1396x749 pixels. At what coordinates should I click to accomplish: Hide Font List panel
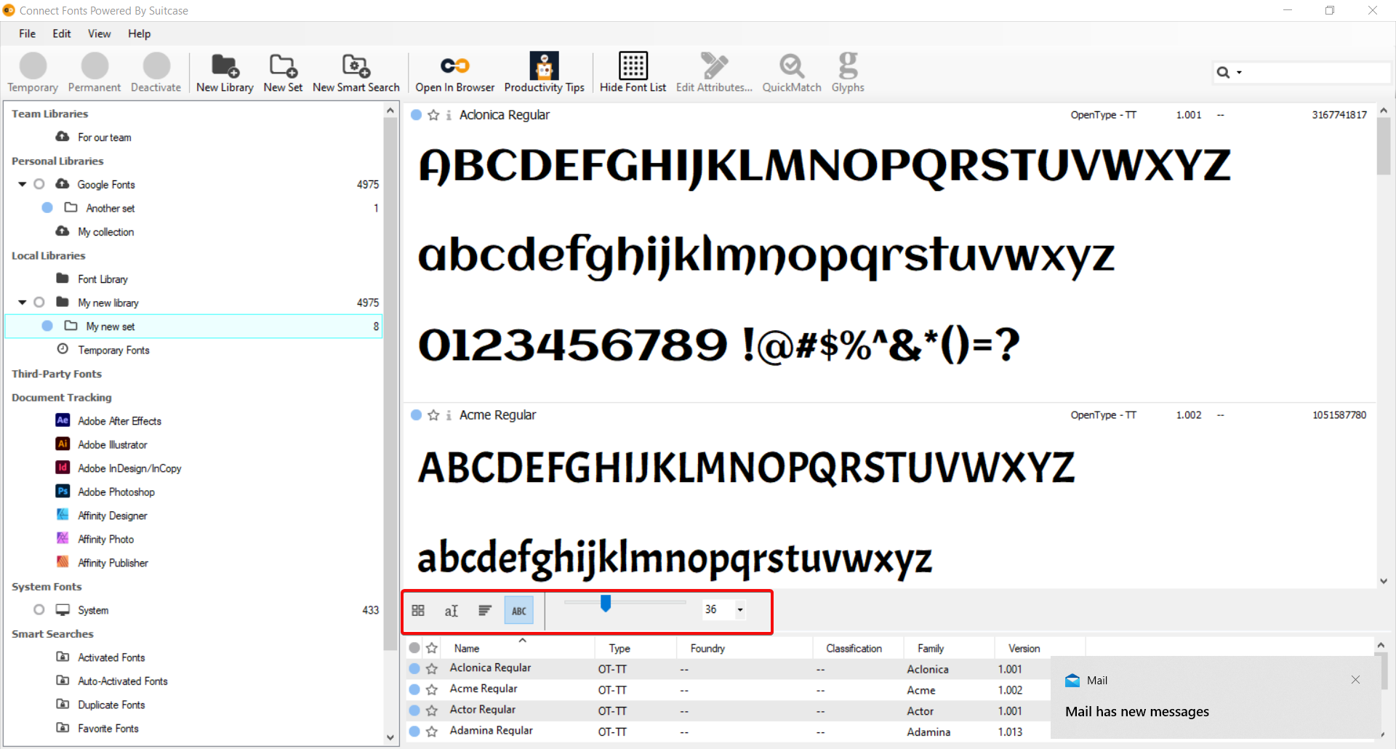tap(633, 73)
